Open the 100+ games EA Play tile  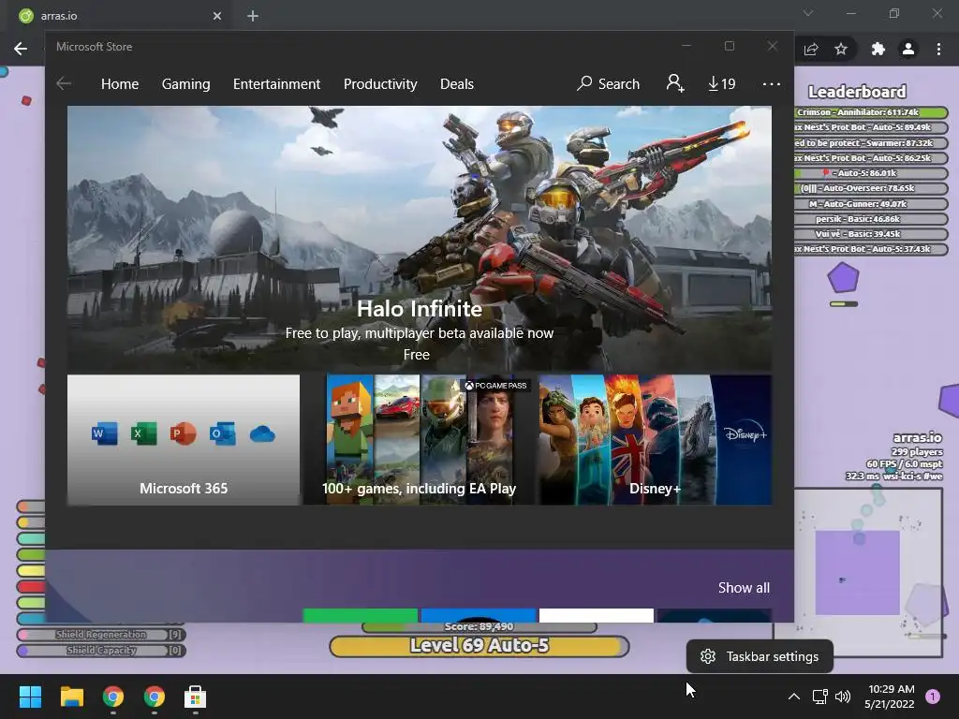click(x=419, y=440)
